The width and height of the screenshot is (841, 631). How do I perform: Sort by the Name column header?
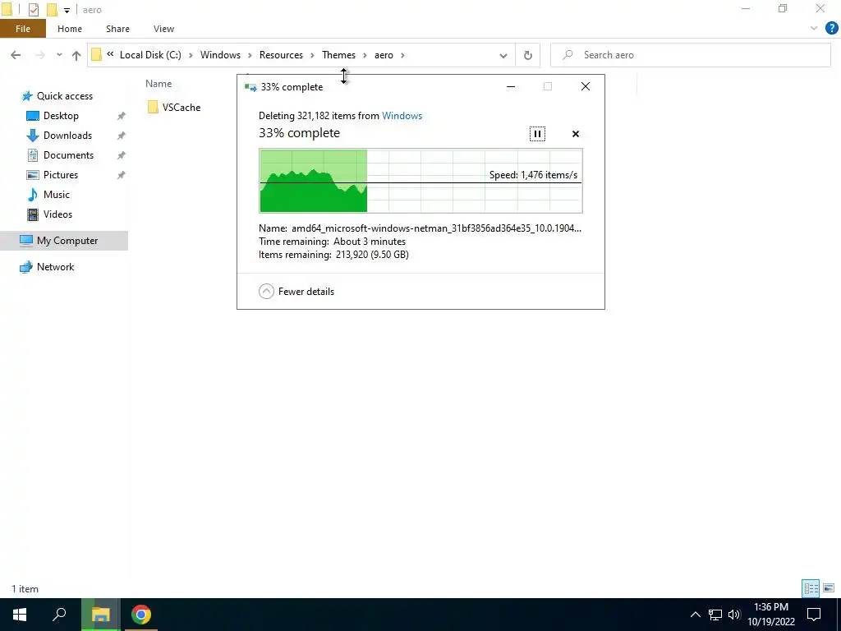(159, 84)
